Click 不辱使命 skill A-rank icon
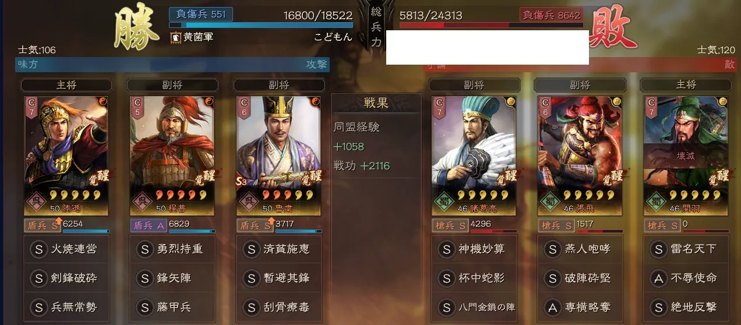The width and height of the screenshot is (741, 325). point(658,278)
